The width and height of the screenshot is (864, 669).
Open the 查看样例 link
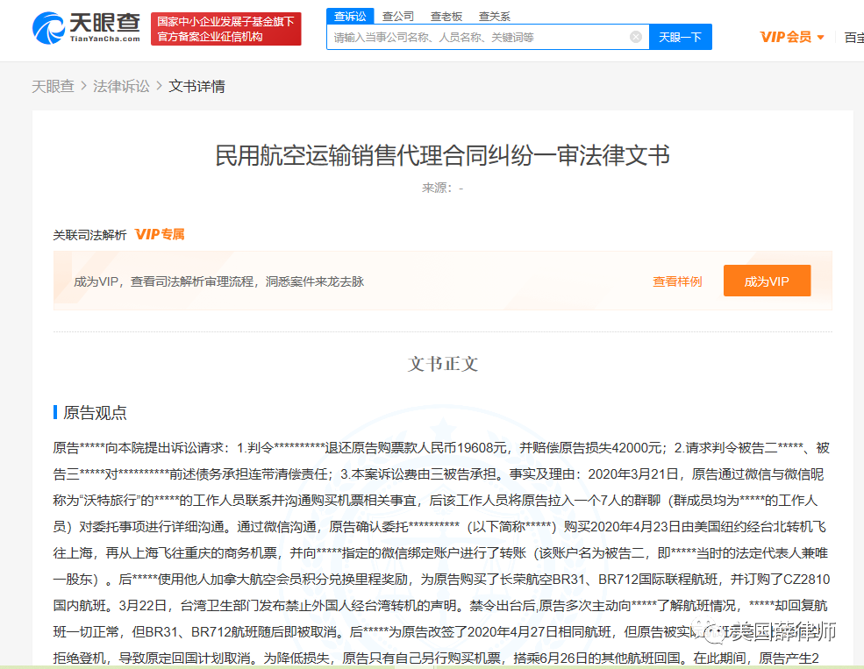676,280
